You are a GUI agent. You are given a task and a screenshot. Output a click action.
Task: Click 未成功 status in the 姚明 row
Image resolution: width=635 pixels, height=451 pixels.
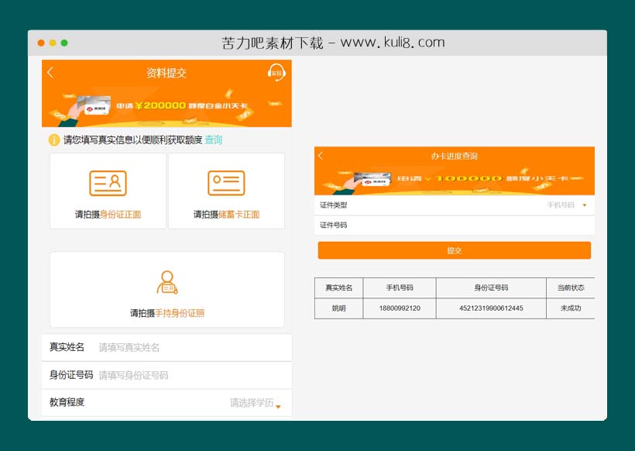569,308
